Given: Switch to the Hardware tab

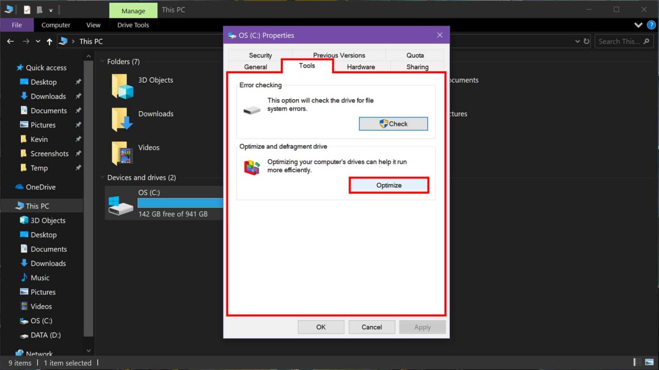Looking at the screenshot, I should [360, 67].
